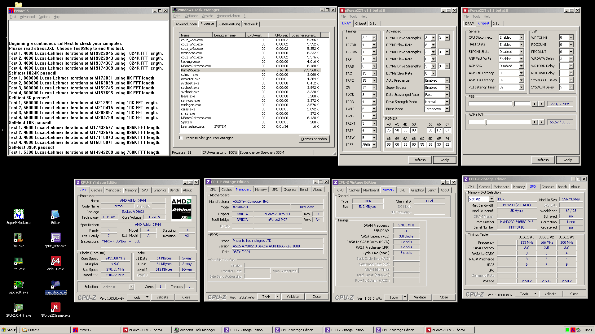
Task: Click the green system tray icon
Action: pyautogui.click(x=567, y=330)
